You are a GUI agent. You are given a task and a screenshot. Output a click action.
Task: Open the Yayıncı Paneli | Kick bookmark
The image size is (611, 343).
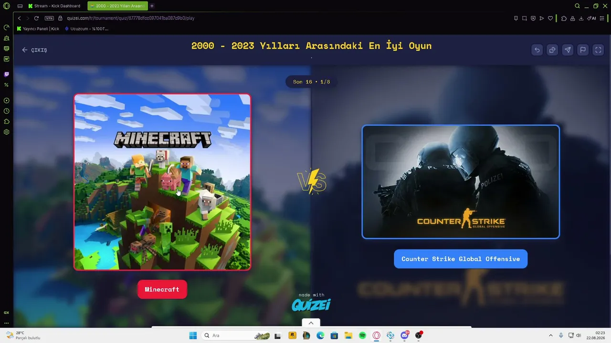point(38,29)
